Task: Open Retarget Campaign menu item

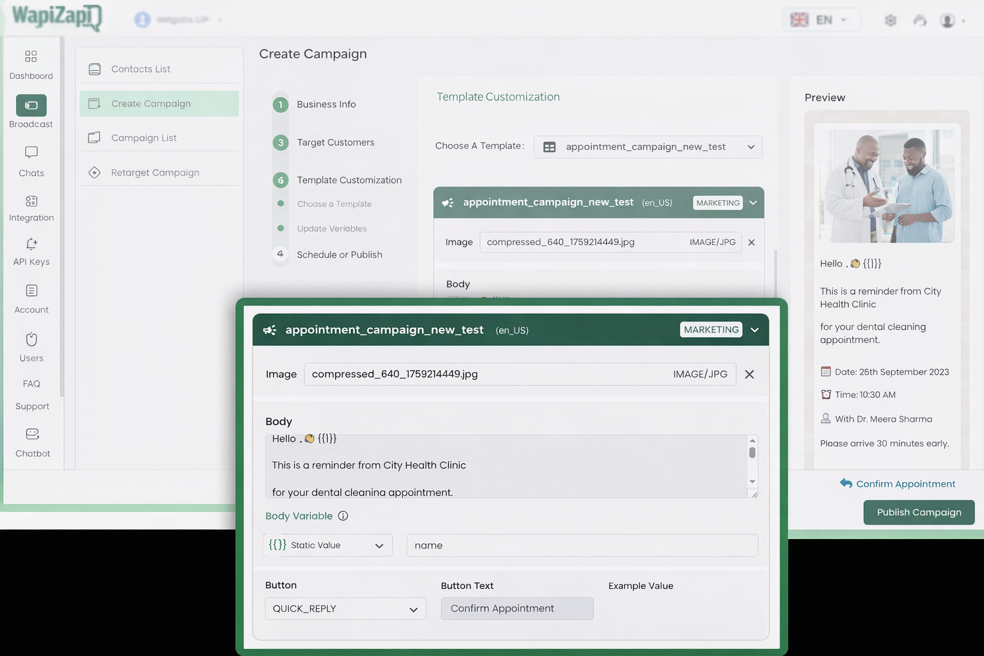Action: tap(155, 172)
